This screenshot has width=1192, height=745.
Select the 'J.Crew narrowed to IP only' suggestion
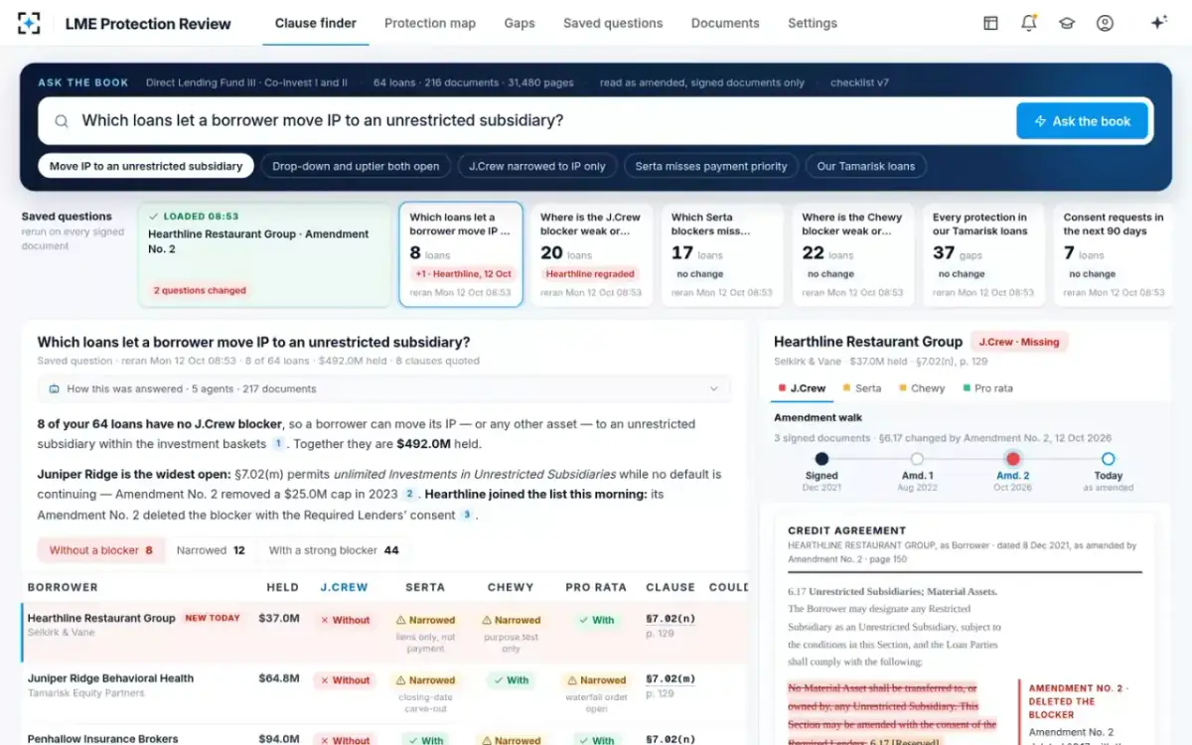tap(537, 166)
